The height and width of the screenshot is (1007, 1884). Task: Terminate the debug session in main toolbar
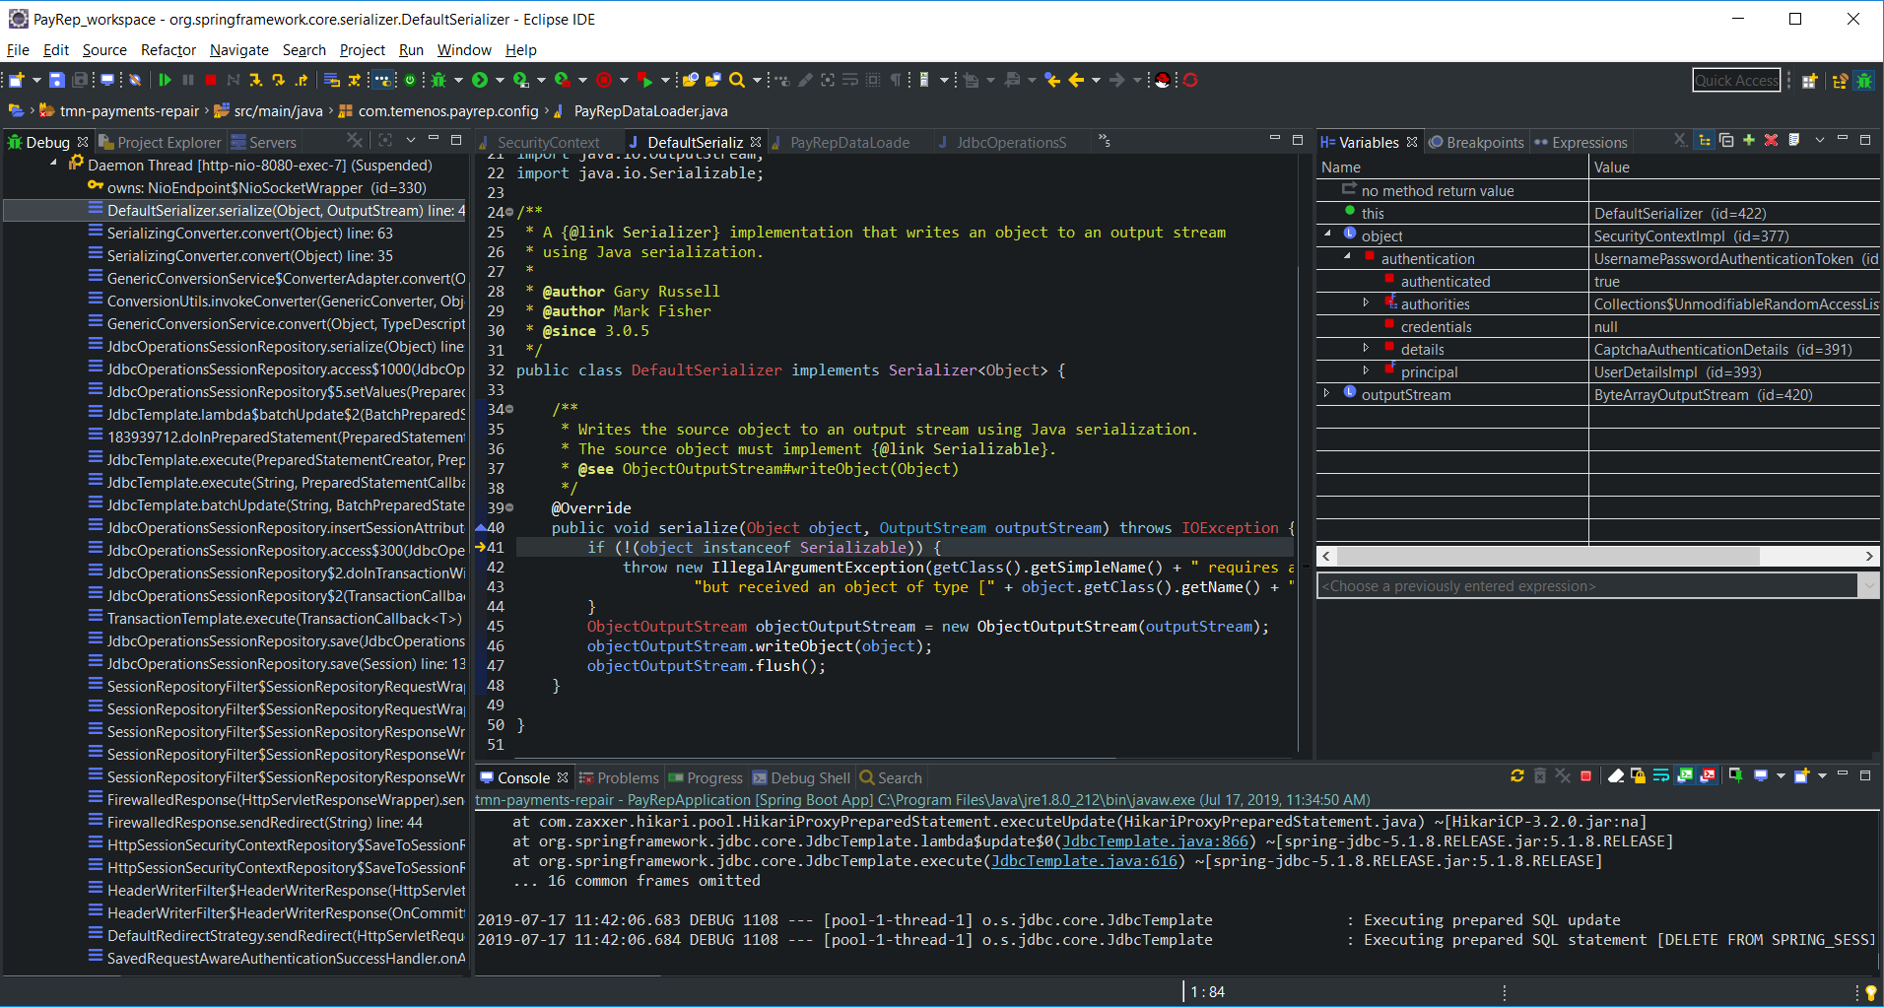click(x=211, y=80)
